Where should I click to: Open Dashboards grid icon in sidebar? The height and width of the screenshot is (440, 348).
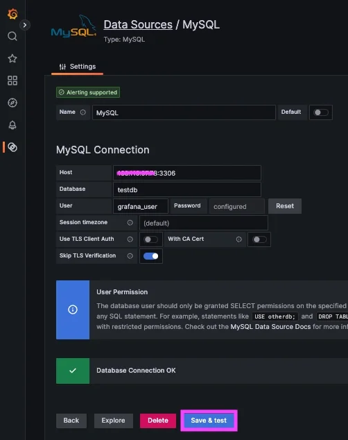coord(12,81)
